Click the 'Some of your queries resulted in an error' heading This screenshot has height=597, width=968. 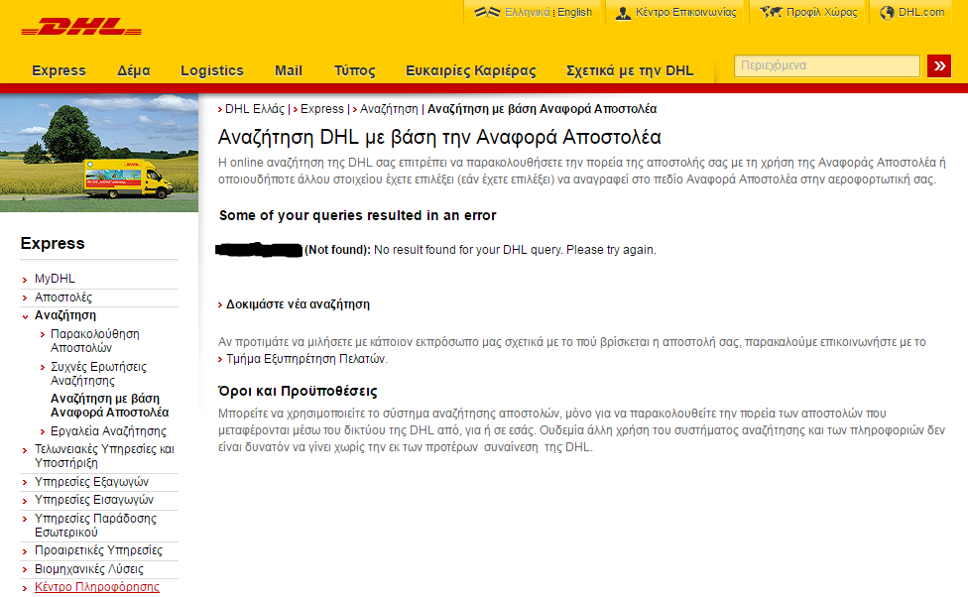[x=357, y=215]
